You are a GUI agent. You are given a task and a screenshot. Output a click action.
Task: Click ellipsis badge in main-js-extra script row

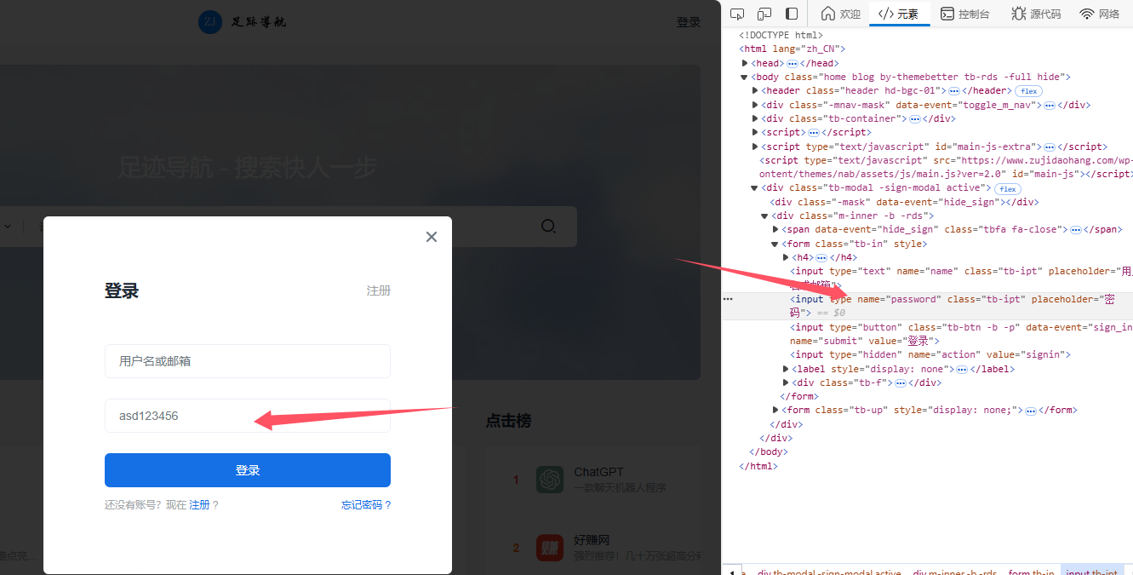pos(1050,147)
